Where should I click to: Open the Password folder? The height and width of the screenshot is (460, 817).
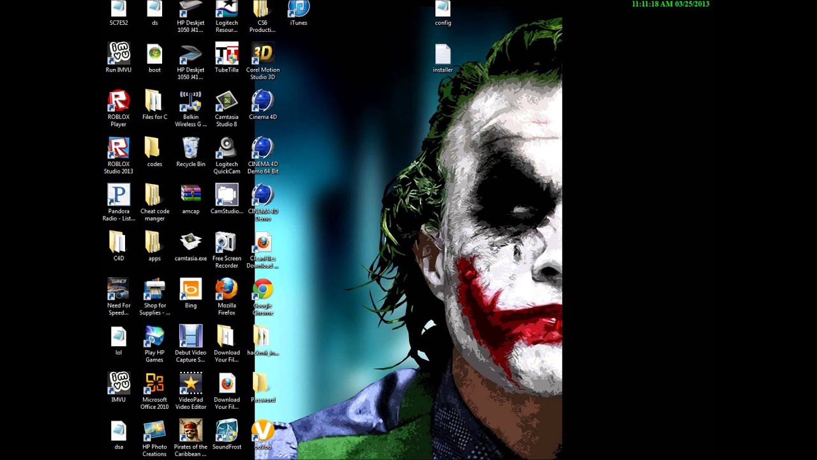click(x=263, y=387)
